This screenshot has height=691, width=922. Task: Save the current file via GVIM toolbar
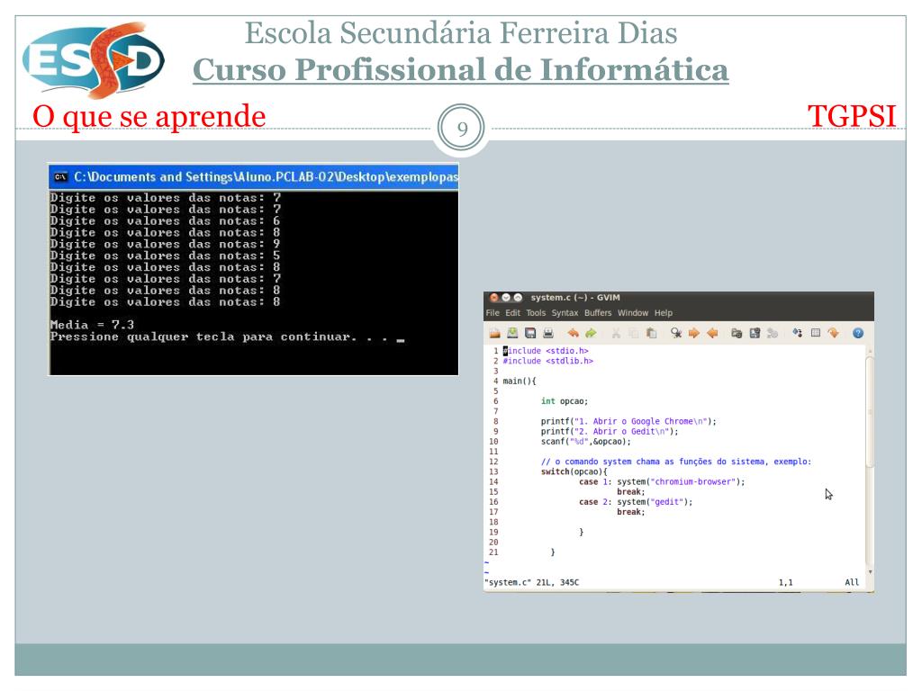click(x=512, y=333)
